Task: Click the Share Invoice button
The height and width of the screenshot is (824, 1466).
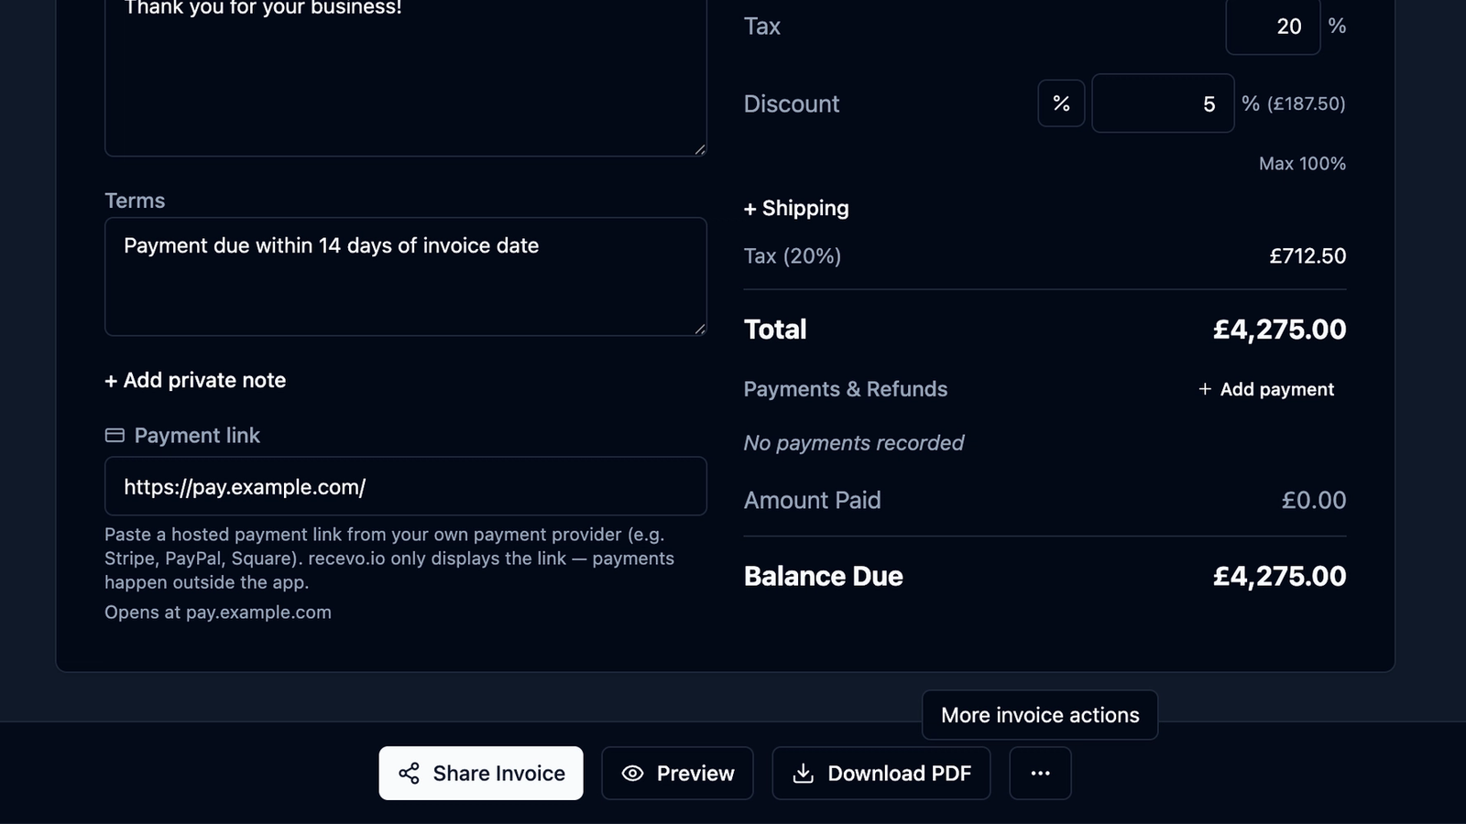Action: pyautogui.click(x=481, y=773)
